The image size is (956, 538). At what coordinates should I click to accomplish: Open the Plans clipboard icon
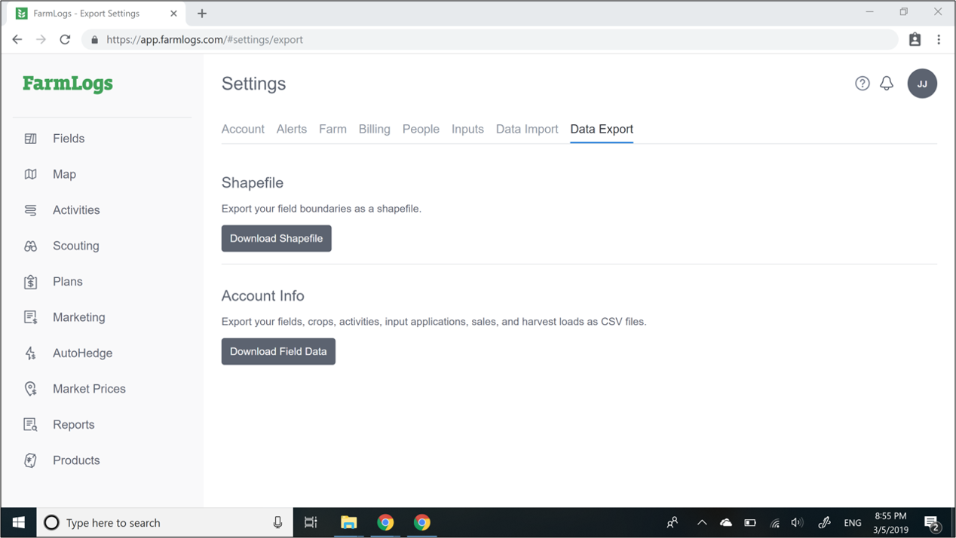(x=30, y=282)
